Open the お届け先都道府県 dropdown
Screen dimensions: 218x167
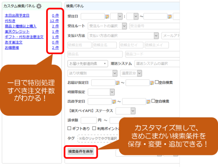(88, 64)
